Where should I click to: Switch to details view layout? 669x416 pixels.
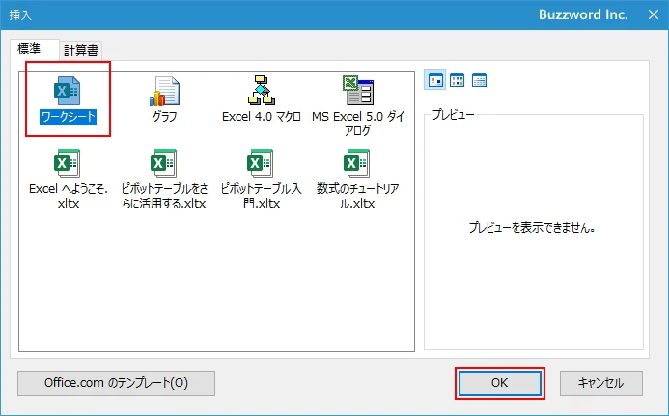tap(479, 80)
